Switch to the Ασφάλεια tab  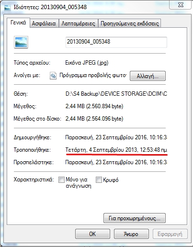[44, 23]
